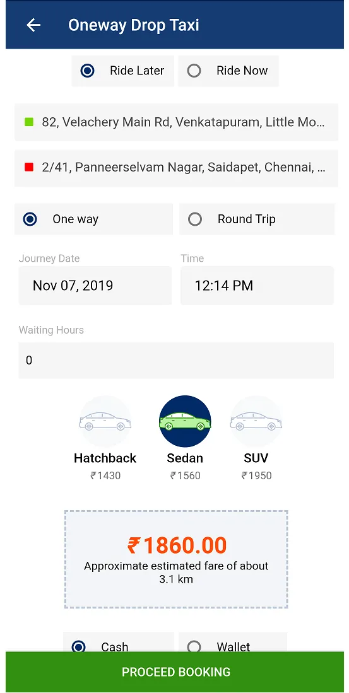Select the Hatchback car icon

click(105, 421)
